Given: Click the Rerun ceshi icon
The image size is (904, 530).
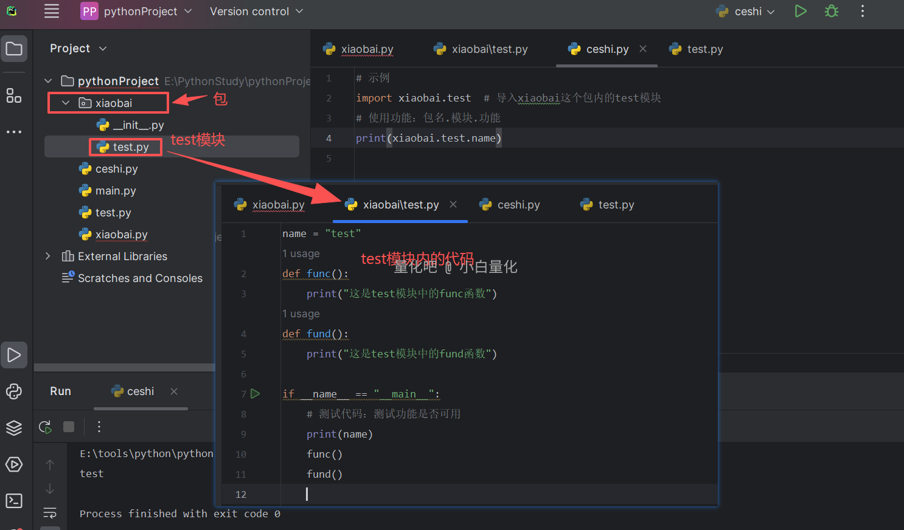Looking at the screenshot, I should (45, 427).
